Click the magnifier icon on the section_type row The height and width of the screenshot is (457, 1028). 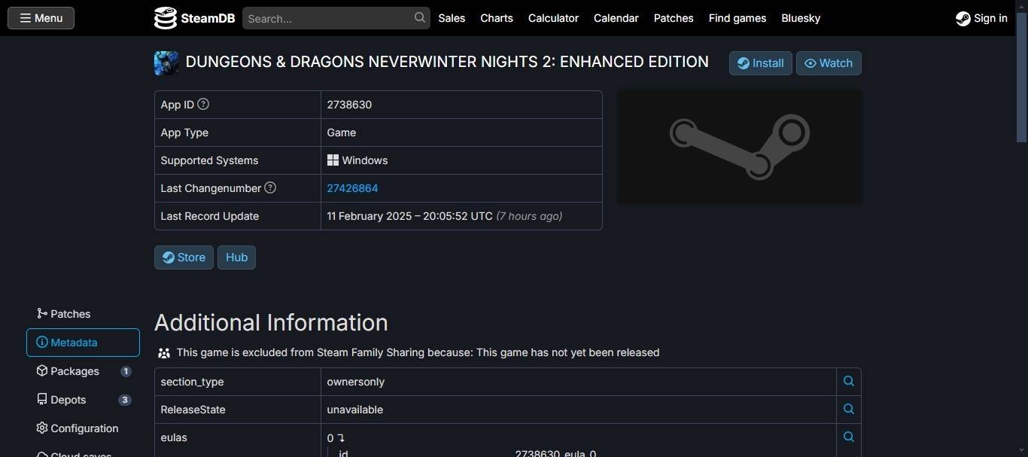(848, 381)
